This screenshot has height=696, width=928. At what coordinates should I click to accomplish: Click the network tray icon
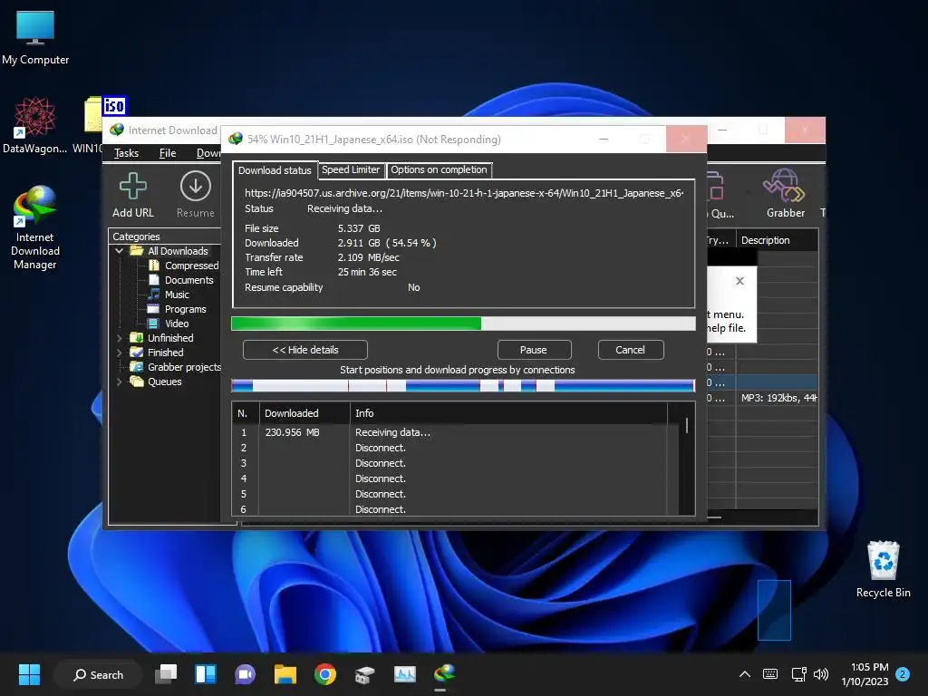(x=799, y=674)
